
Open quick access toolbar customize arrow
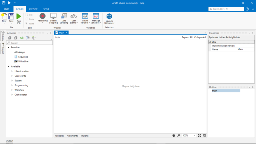pos(15,3)
